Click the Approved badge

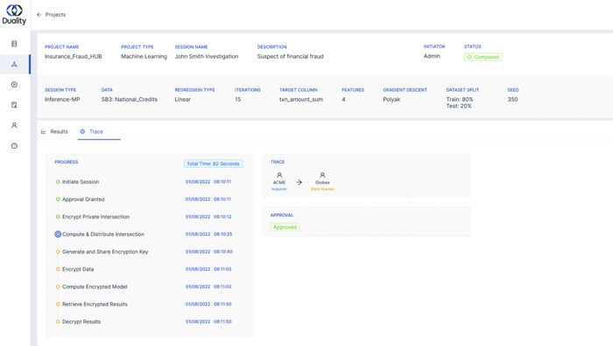[x=285, y=227]
